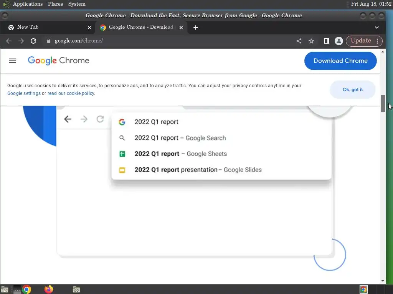
Task: Click the browser forward arrow
Action: pyautogui.click(x=21, y=41)
